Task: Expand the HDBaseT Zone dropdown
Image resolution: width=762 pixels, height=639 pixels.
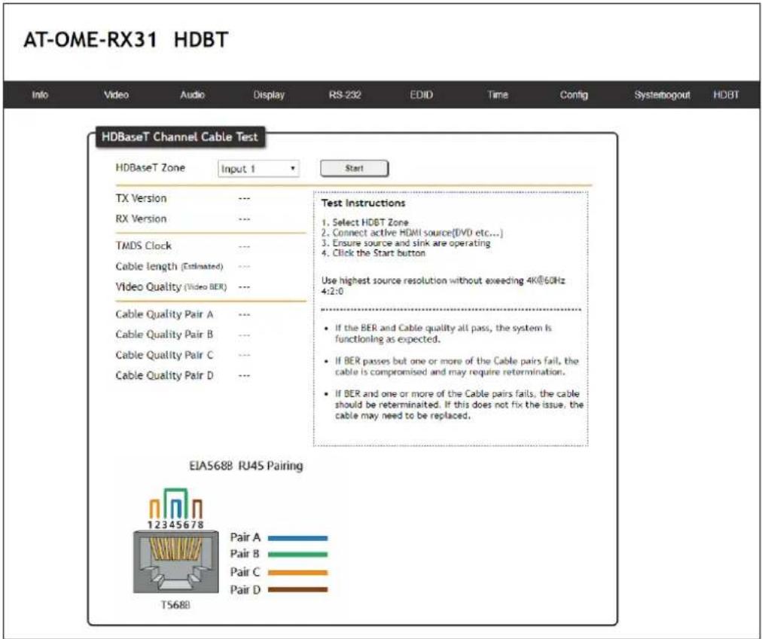Action: (x=258, y=169)
